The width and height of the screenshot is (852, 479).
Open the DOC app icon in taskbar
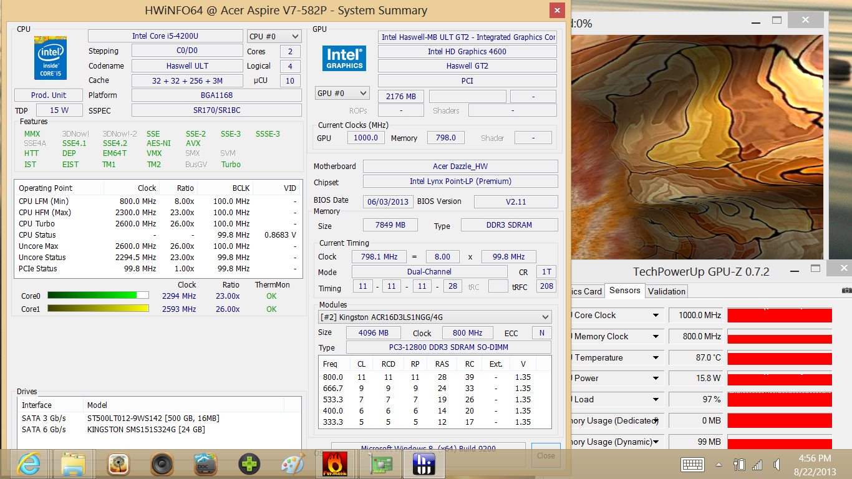pos(205,464)
